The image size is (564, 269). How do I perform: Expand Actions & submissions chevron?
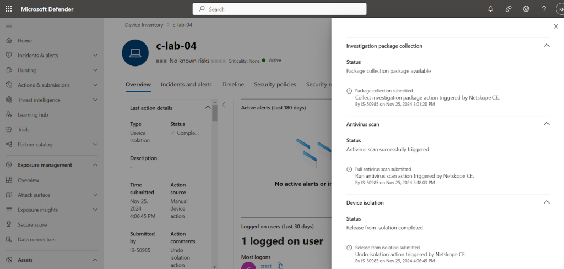pos(95,85)
